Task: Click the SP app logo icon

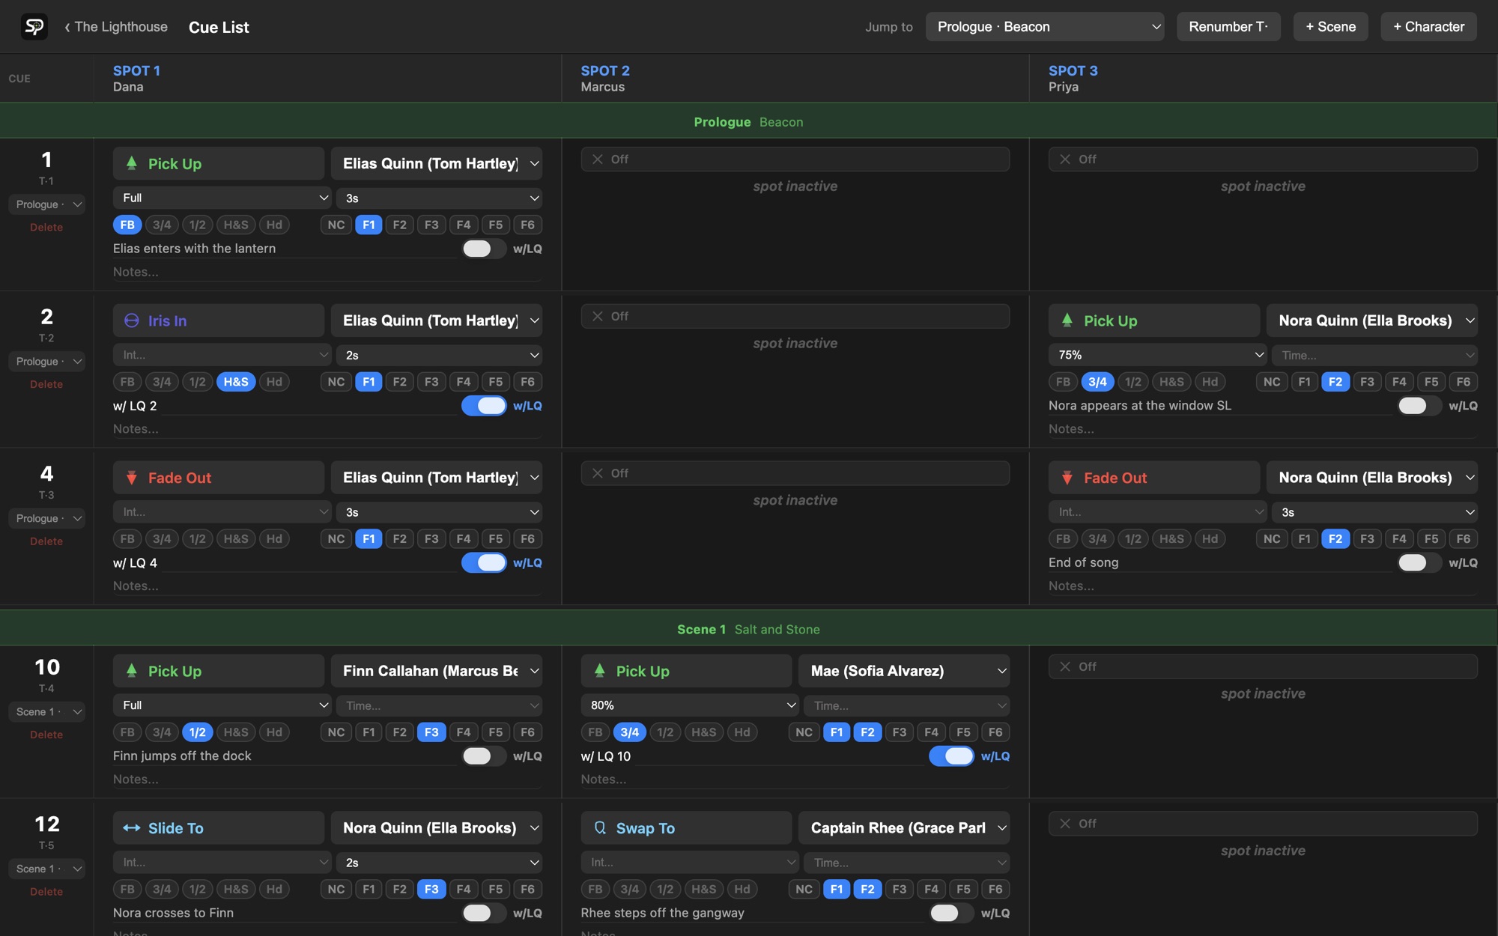Action: click(34, 27)
